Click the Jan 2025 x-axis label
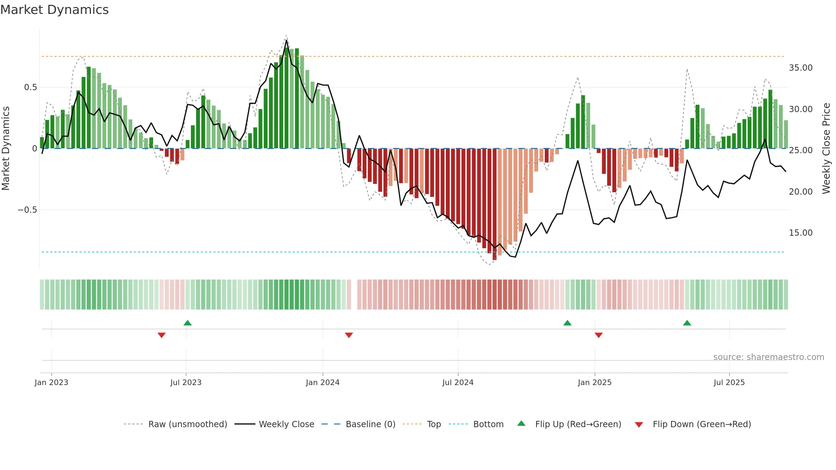 (x=595, y=382)
